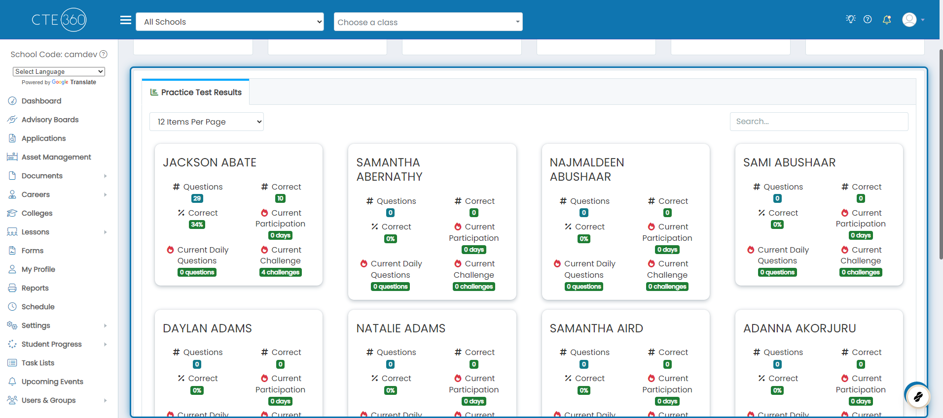Viewport: 943px width, 418px height.
Task: Open NATALIE ADAMS student card name
Action: pos(401,328)
